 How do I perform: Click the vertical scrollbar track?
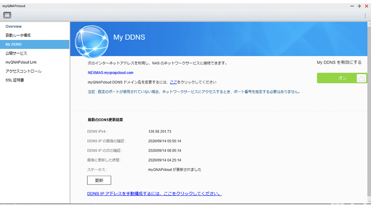tap(369, 113)
